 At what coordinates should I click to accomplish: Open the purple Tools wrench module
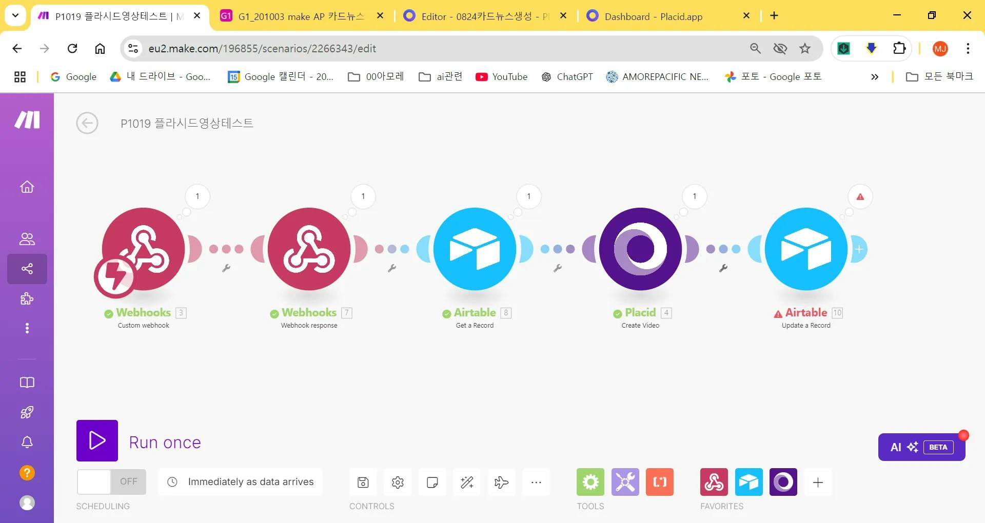(x=625, y=482)
